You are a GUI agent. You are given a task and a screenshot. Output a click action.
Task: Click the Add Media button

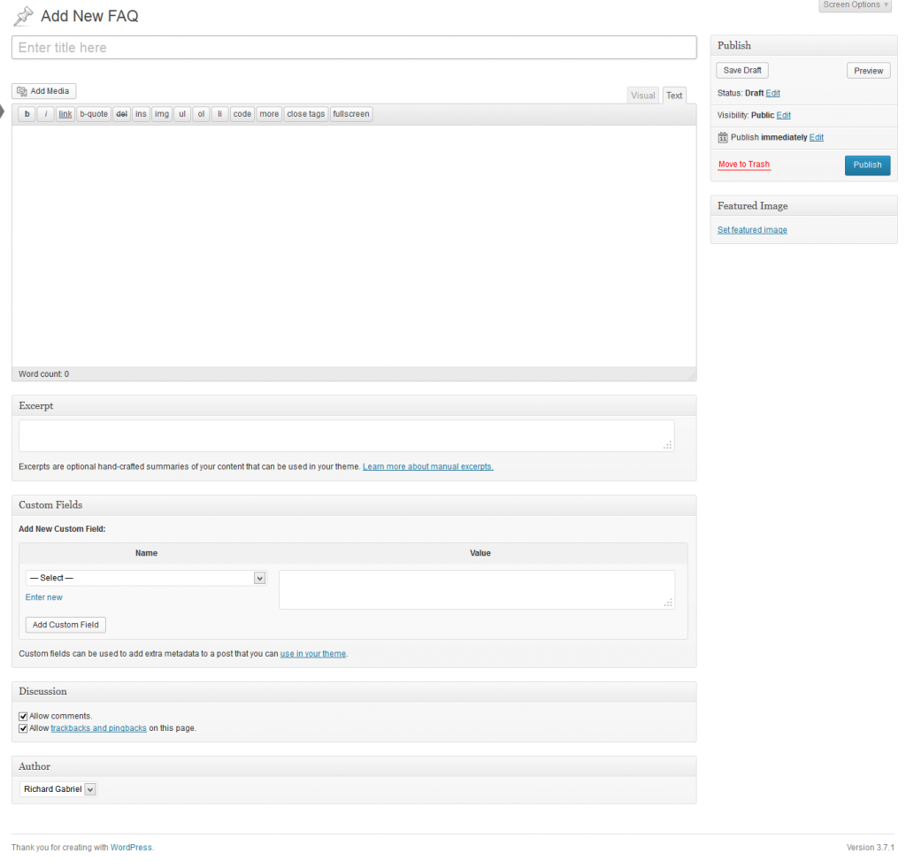point(43,91)
